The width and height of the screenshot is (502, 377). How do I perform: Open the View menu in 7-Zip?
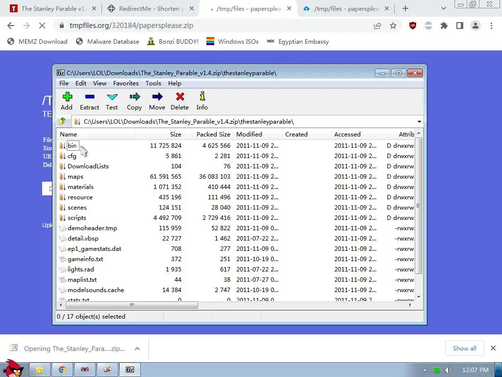click(100, 83)
